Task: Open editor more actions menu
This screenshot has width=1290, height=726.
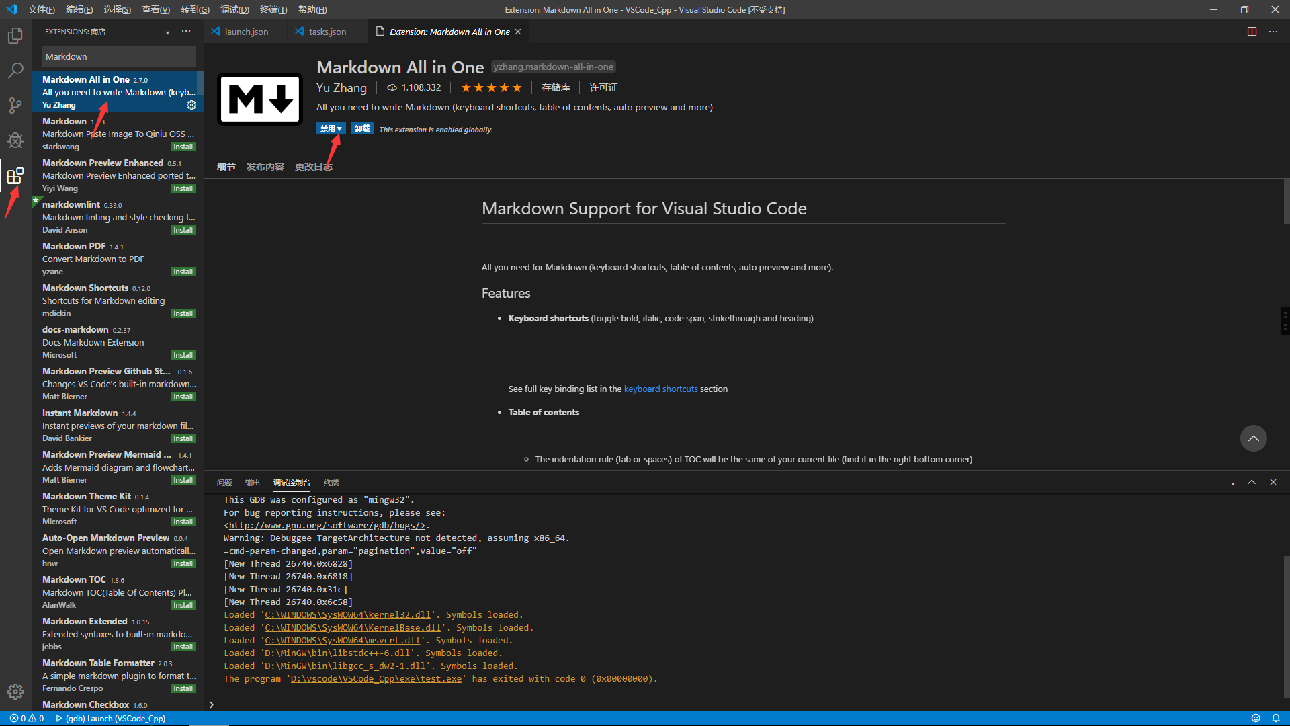Action: click(x=1273, y=32)
